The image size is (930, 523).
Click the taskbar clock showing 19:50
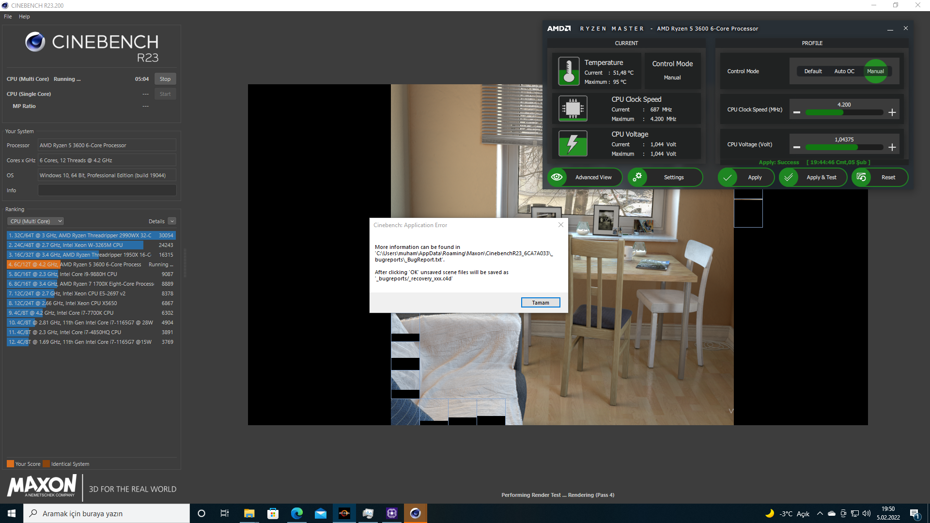[888, 513]
